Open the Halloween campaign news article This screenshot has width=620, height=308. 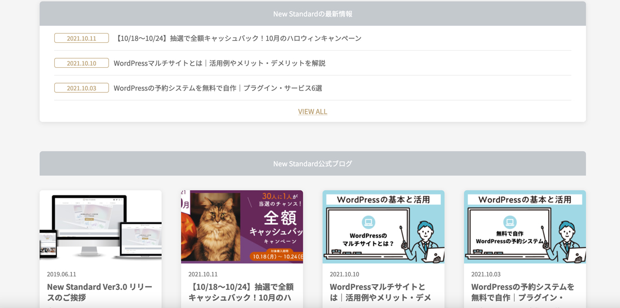239,38
